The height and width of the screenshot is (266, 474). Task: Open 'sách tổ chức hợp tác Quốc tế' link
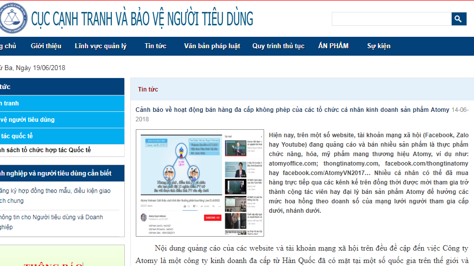(x=45, y=150)
